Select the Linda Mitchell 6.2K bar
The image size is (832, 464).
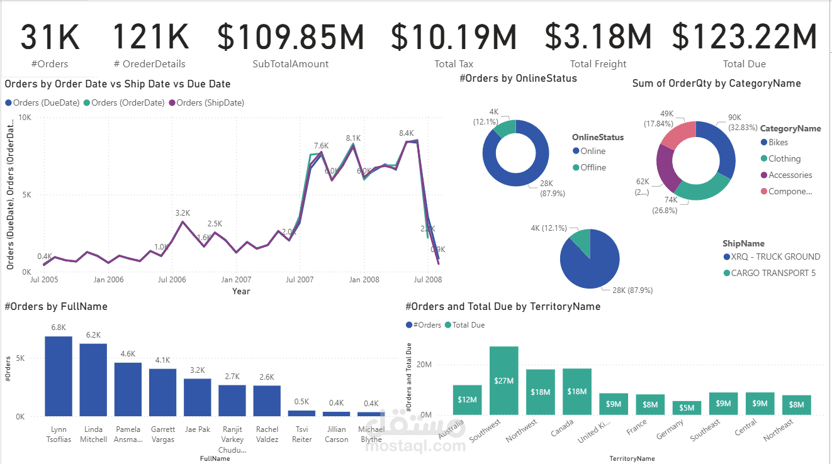click(x=93, y=380)
